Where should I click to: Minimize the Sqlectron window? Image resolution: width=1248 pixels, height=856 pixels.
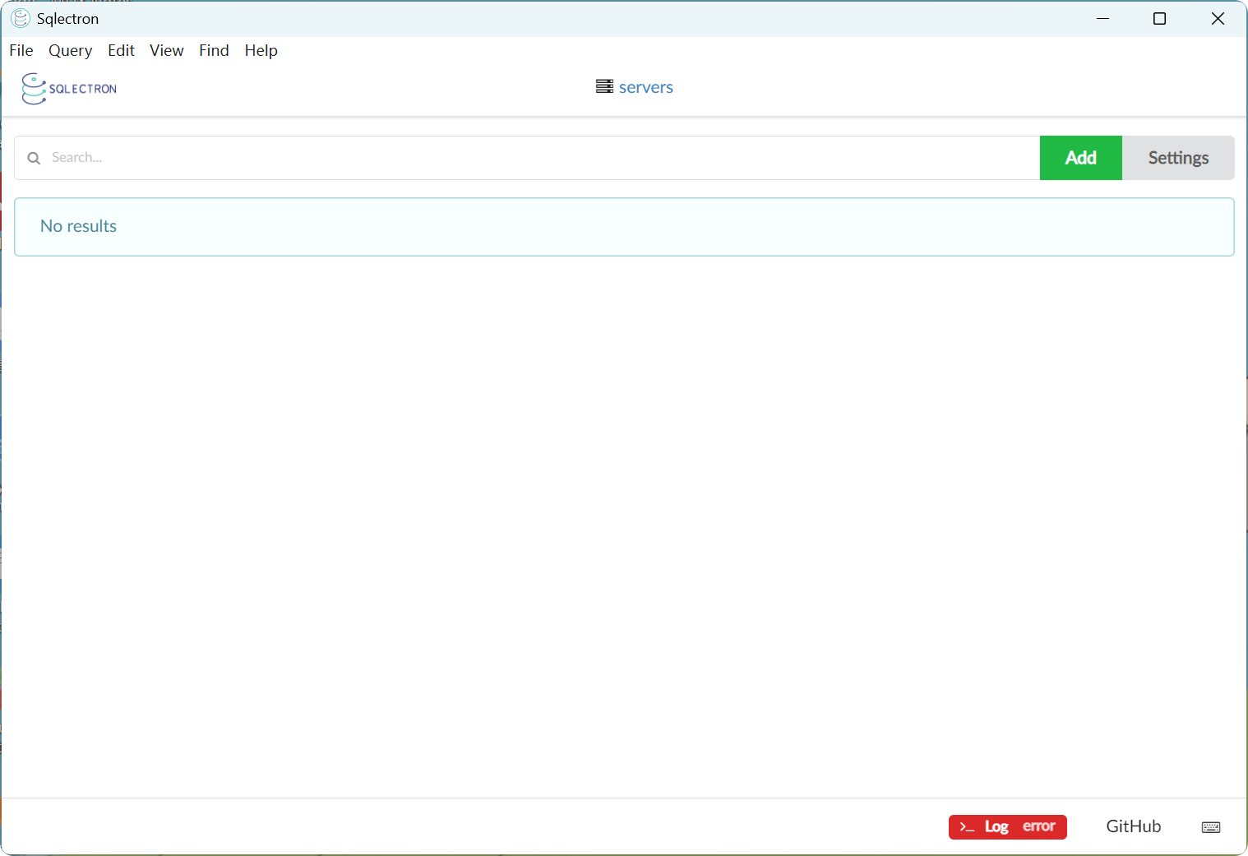[x=1103, y=18]
